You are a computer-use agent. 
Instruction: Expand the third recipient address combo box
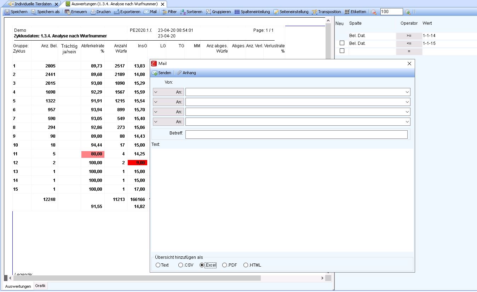407,112
